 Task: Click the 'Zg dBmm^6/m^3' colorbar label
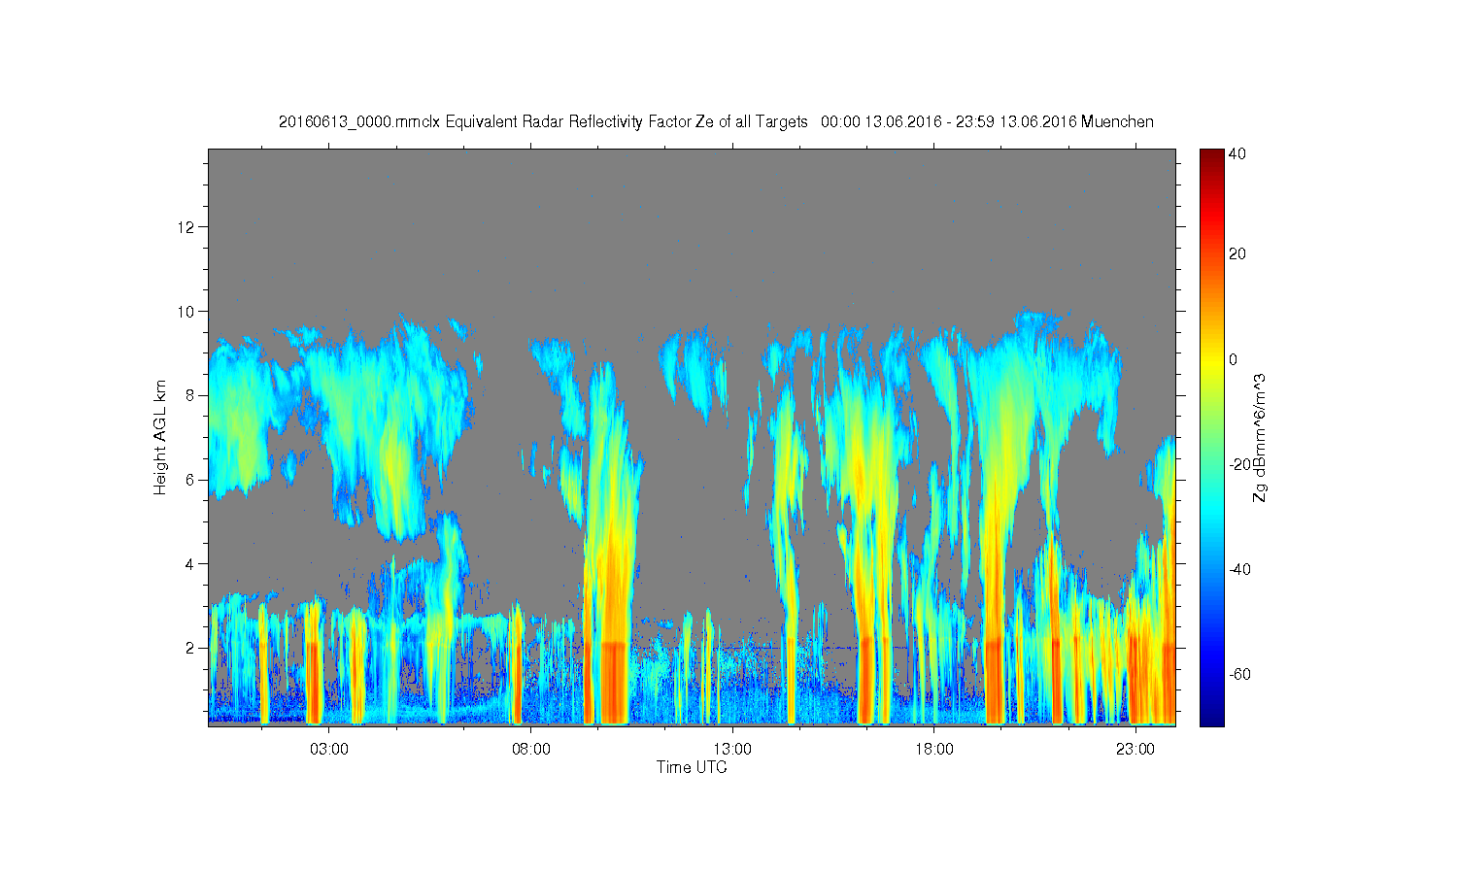tap(1260, 439)
